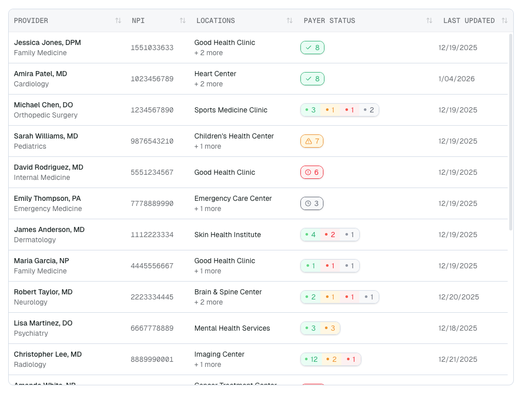Click Emily Thompson gray clock pending badge
522x394 pixels.
(x=312, y=203)
